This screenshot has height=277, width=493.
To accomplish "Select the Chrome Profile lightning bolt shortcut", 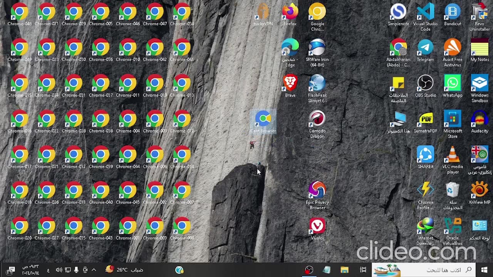I will 426,196.
